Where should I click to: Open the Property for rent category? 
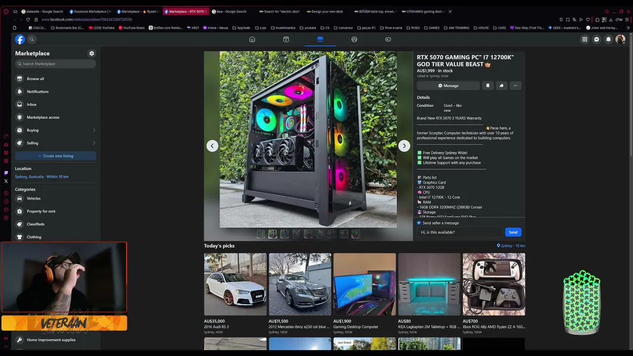[55, 211]
